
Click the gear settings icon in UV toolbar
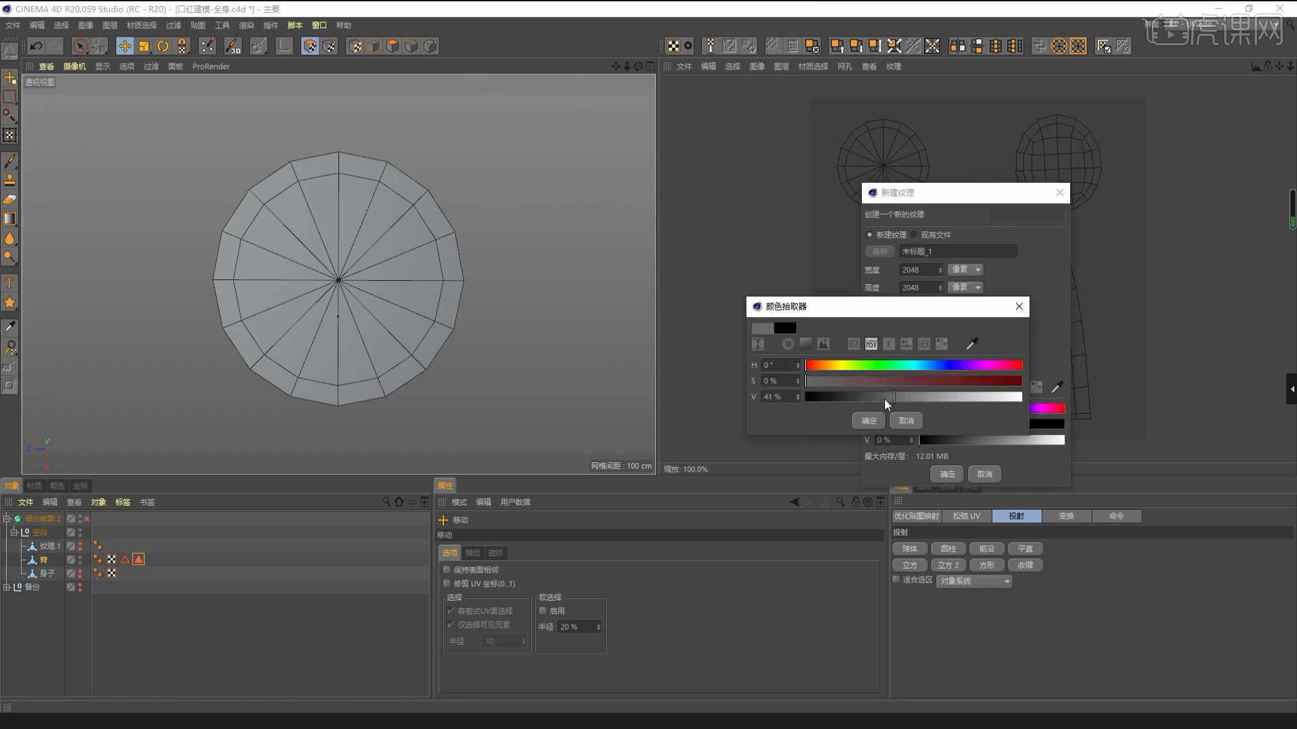click(688, 46)
